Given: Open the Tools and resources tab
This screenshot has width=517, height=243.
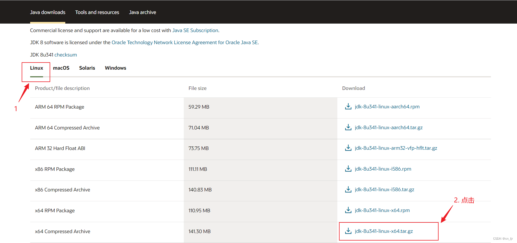Looking at the screenshot, I should pyautogui.click(x=97, y=12).
